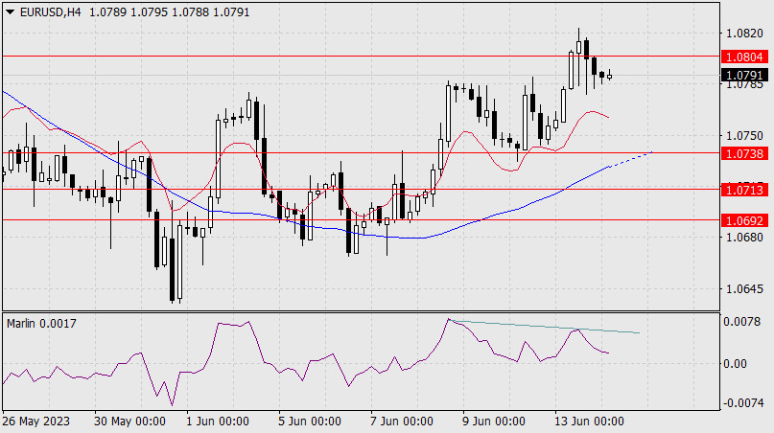The height and width of the screenshot is (433, 774).
Task: Click the dotted blue moving average projection
Action: [633, 158]
